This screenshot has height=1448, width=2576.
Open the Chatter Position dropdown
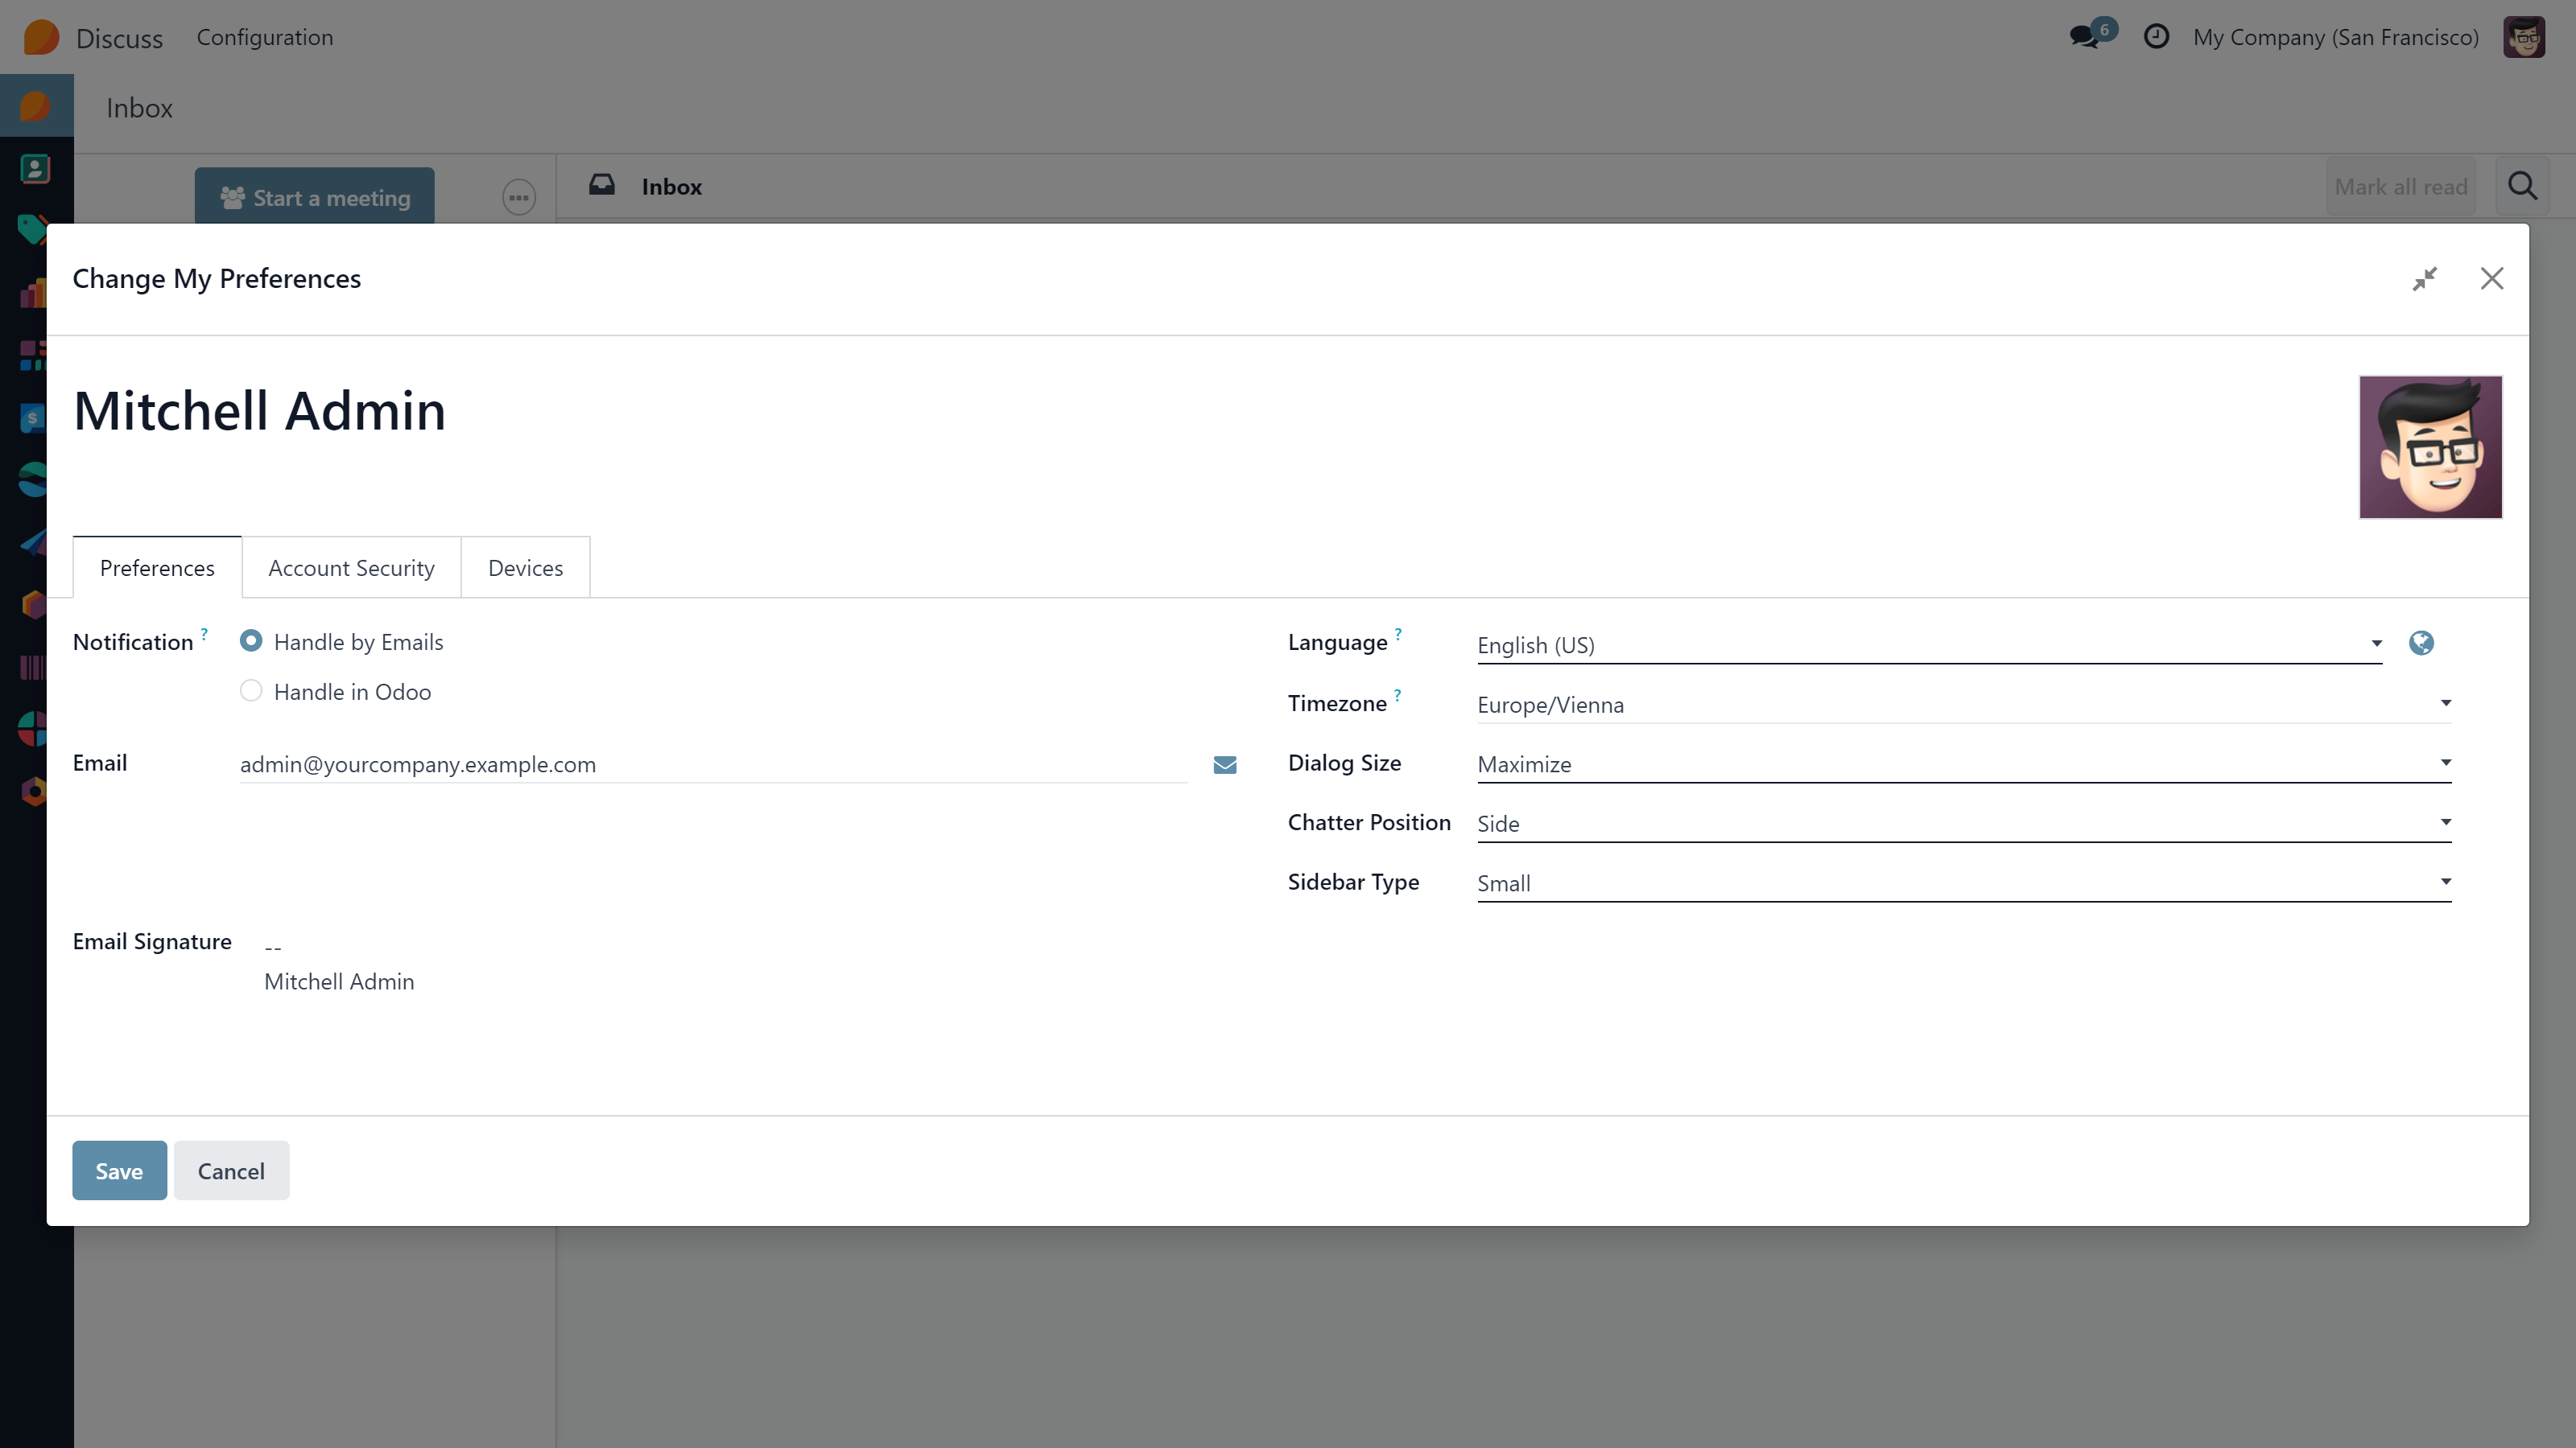point(1964,824)
